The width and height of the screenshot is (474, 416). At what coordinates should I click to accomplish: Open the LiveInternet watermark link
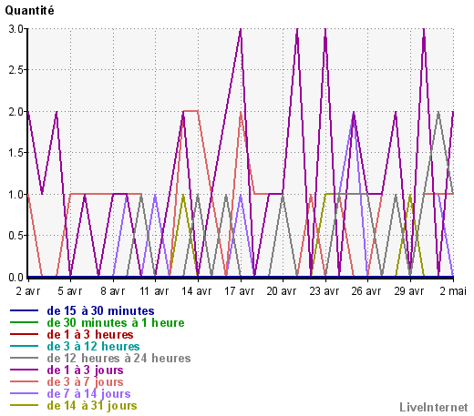pyautogui.click(x=434, y=407)
